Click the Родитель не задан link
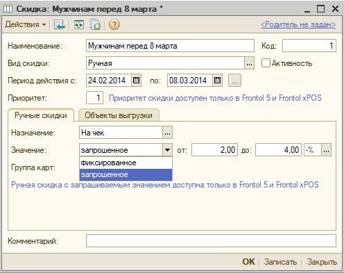Image resolution: width=344 pixels, height=273 pixels. 298,24
